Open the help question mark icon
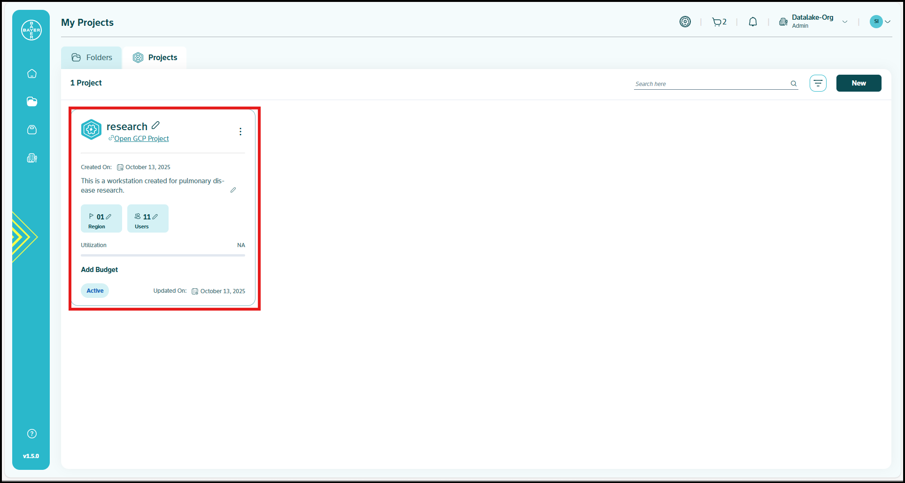 [32, 434]
